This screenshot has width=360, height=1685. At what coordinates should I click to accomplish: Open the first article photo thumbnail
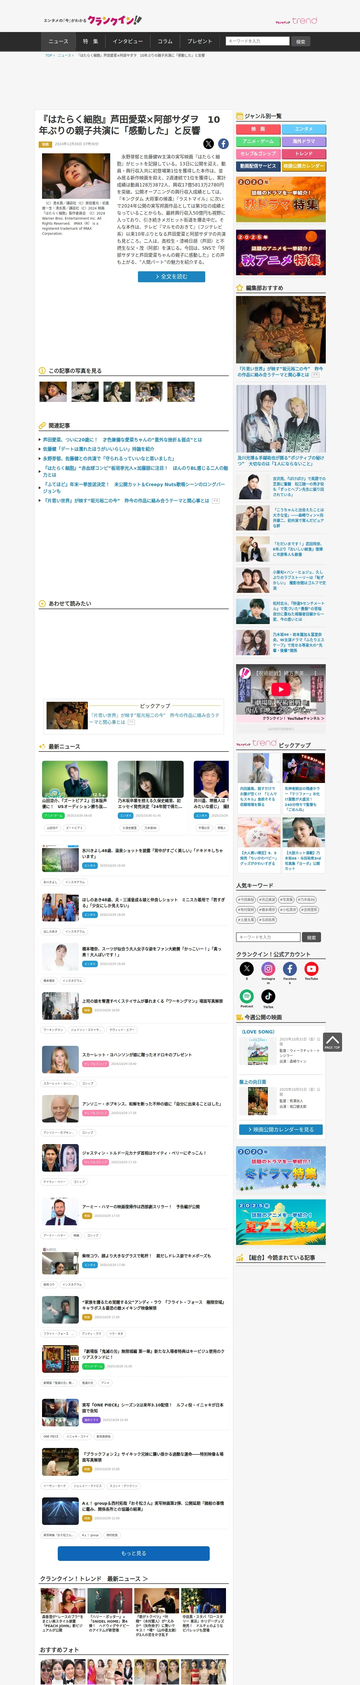(x=53, y=392)
